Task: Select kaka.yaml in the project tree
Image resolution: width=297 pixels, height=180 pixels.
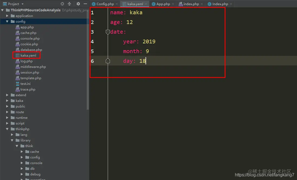Action: tap(28, 56)
